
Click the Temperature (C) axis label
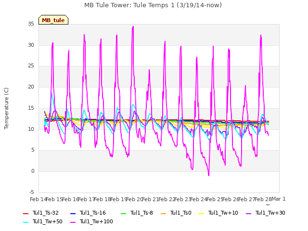[x=6, y=108]
